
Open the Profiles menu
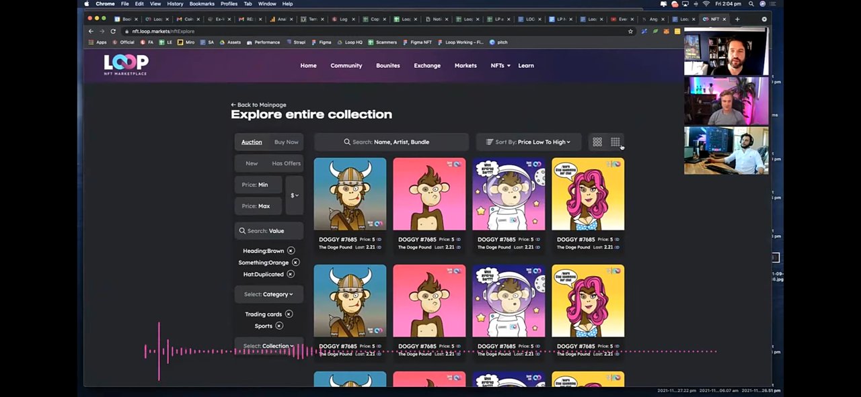point(229,3)
